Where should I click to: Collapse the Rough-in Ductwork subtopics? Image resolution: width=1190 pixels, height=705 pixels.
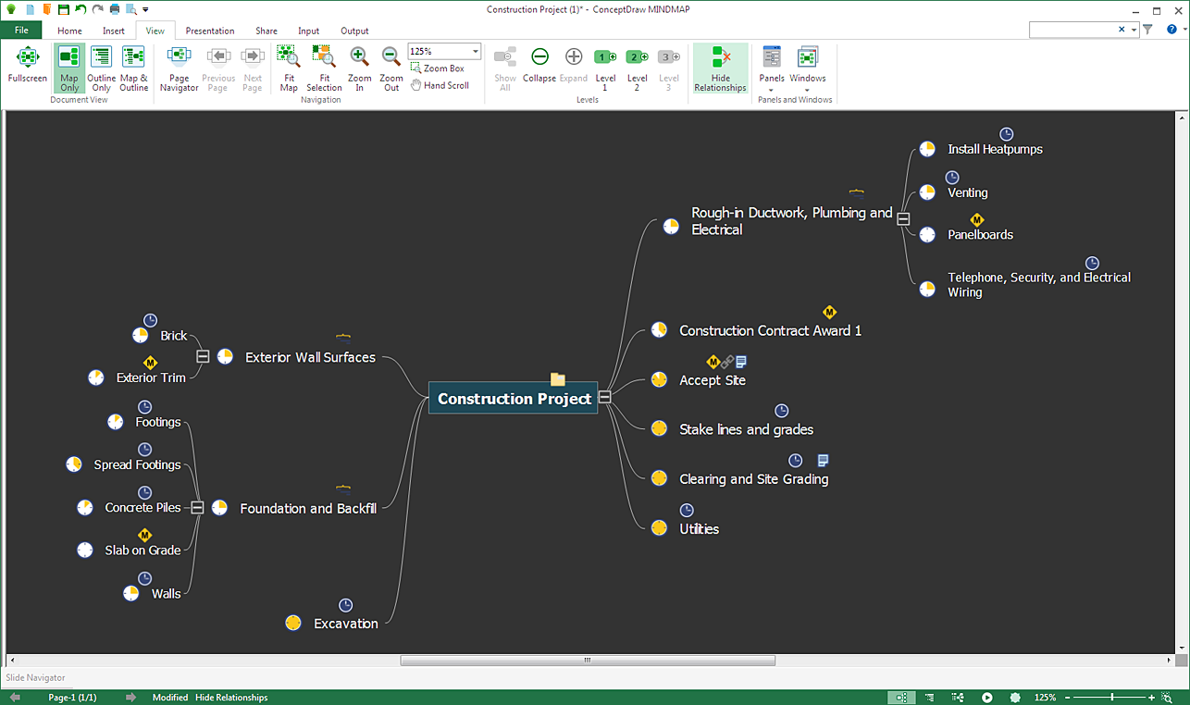point(903,219)
